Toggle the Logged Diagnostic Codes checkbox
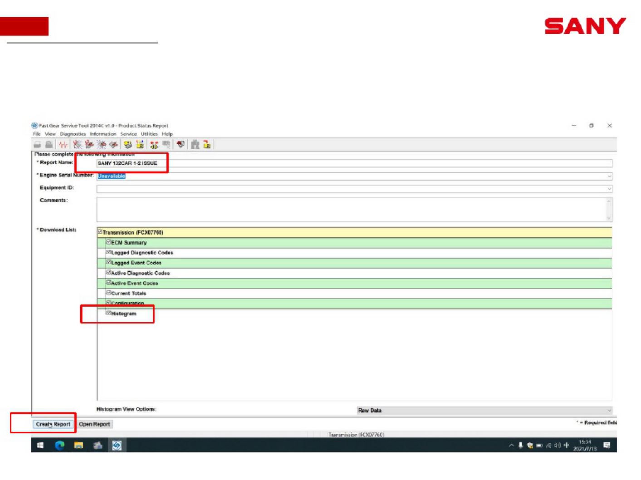The height and width of the screenshot is (480, 641). (x=108, y=252)
